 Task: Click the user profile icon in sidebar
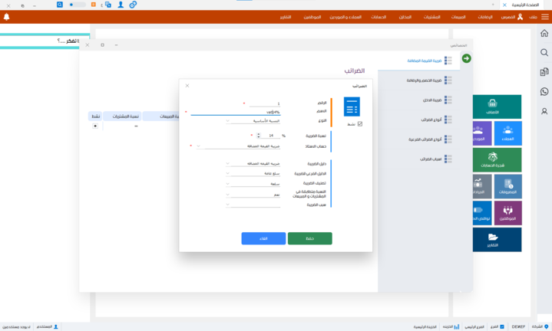(544, 111)
